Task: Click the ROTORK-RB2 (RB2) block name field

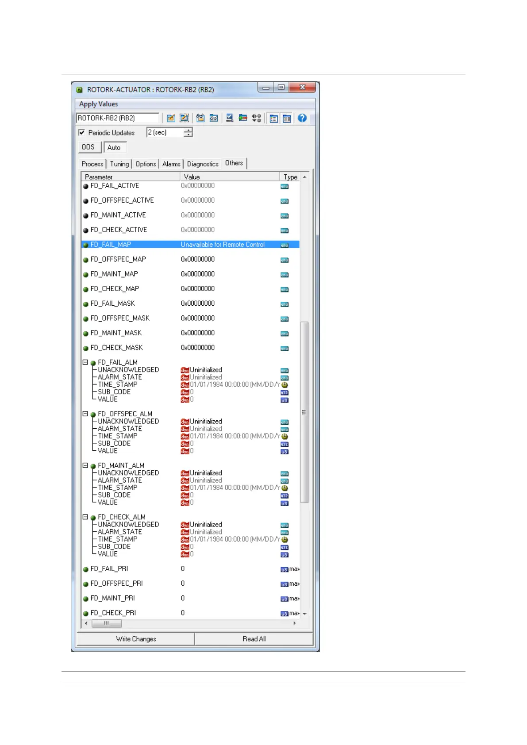Action: pos(118,118)
